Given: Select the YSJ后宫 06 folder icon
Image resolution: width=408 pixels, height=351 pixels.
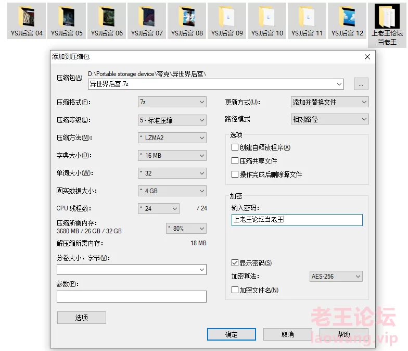Looking at the screenshot, I should click(x=107, y=21).
